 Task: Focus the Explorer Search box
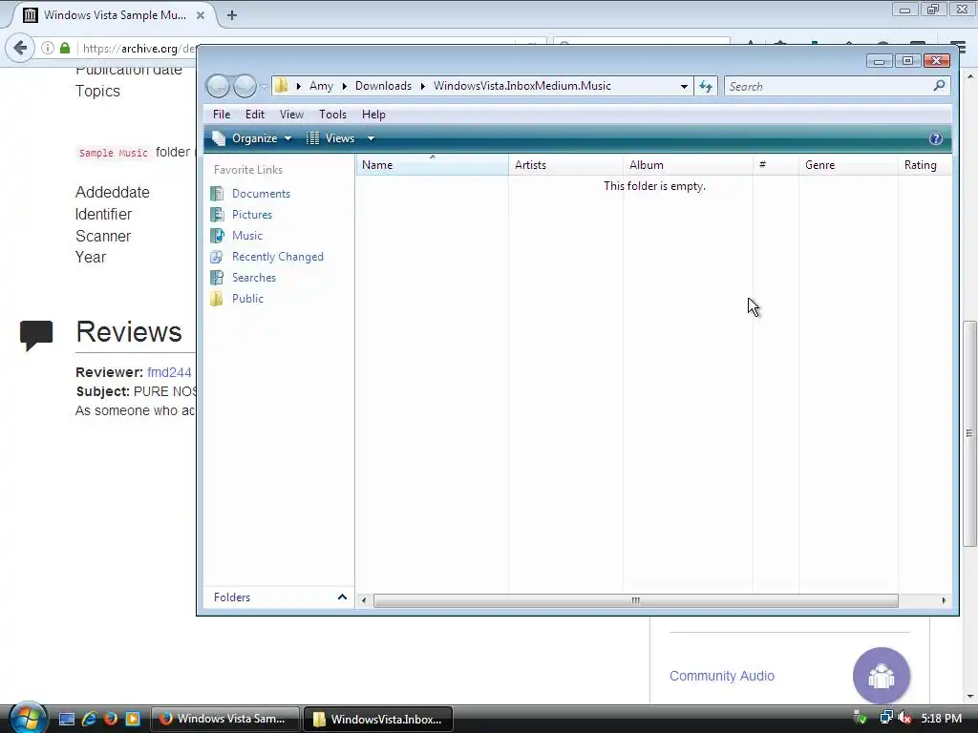click(x=837, y=86)
